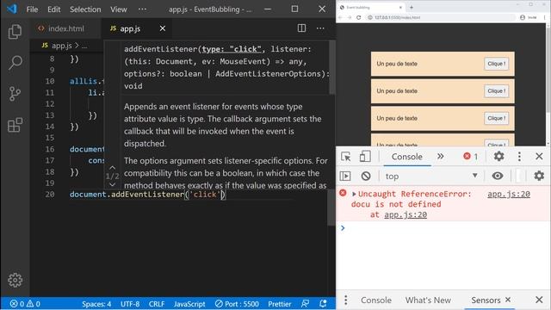Open DevTools settings gear
Screen dimensions: 551x310
(x=498, y=156)
